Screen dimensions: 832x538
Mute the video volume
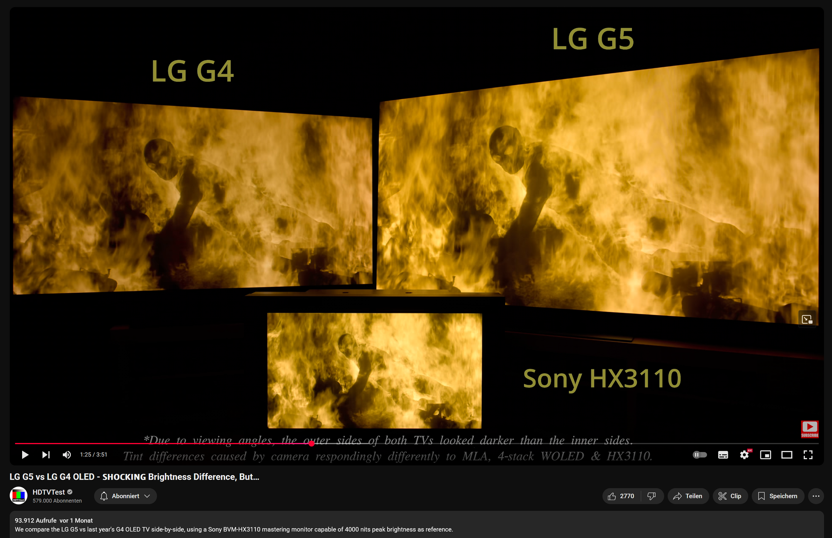click(67, 454)
